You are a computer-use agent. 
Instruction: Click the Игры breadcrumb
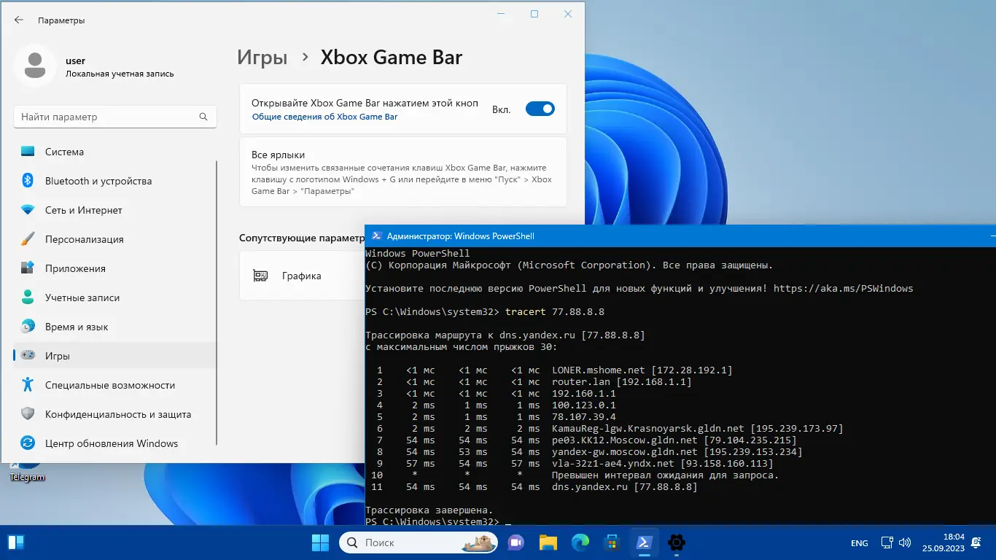262,58
